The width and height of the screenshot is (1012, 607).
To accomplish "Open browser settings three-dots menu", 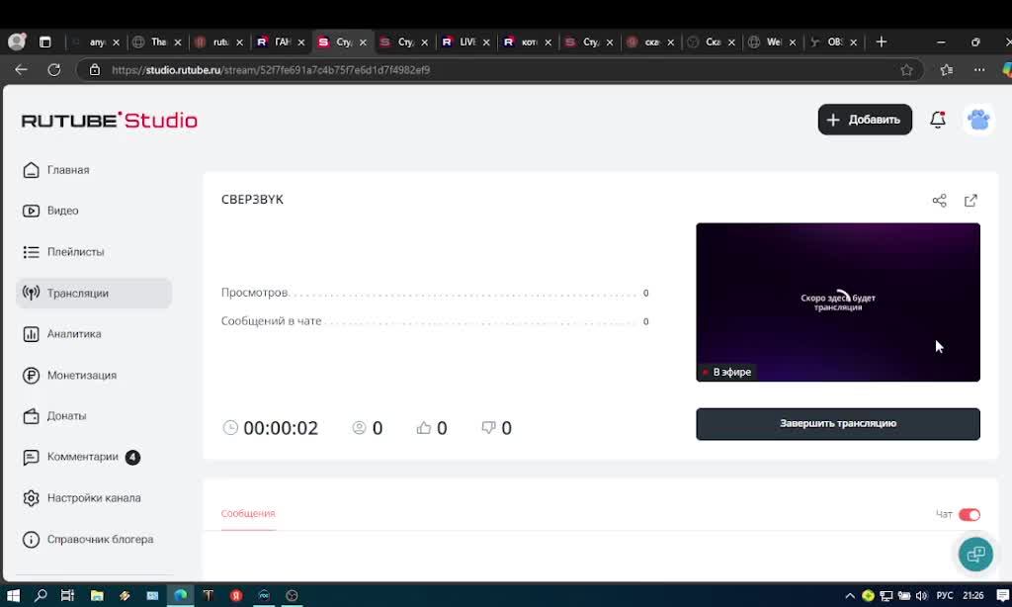I will [x=979, y=70].
